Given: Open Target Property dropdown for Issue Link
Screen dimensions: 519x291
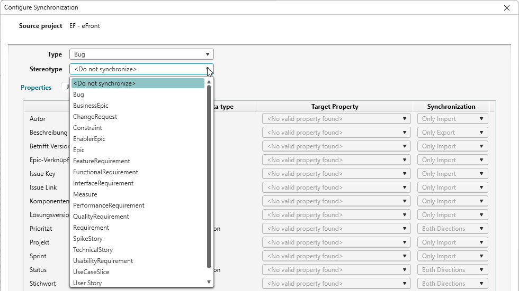Looking at the screenshot, I should coord(336,187).
